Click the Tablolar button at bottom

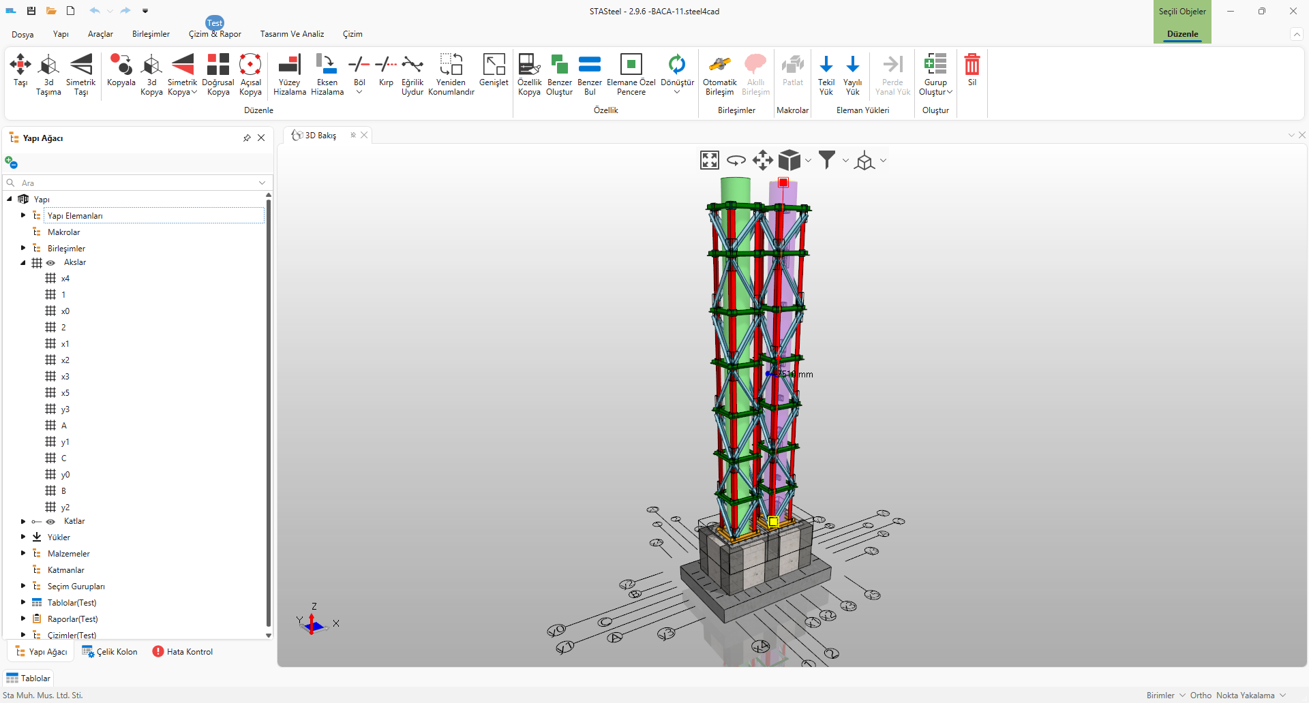click(29, 678)
